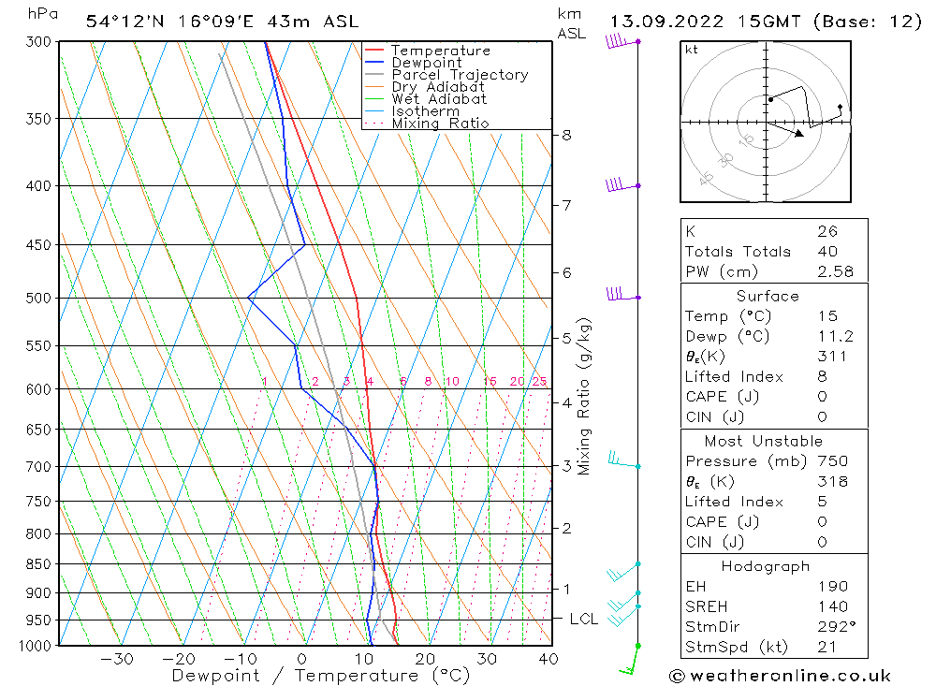Click the kt unit label in hodograph

tap(692, 50)
